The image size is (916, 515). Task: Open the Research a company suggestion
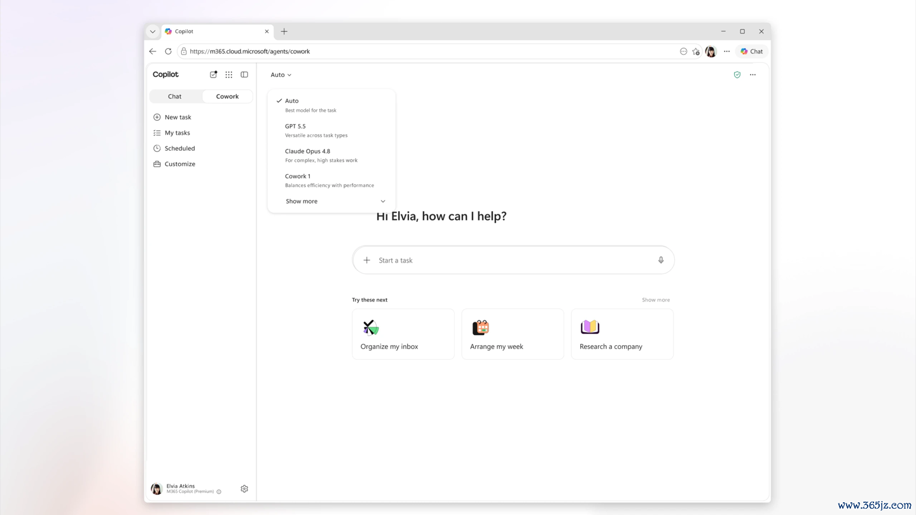[622, 334]
